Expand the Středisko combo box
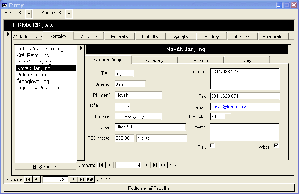The image size is (299, 194). click(x=228, y=116)
